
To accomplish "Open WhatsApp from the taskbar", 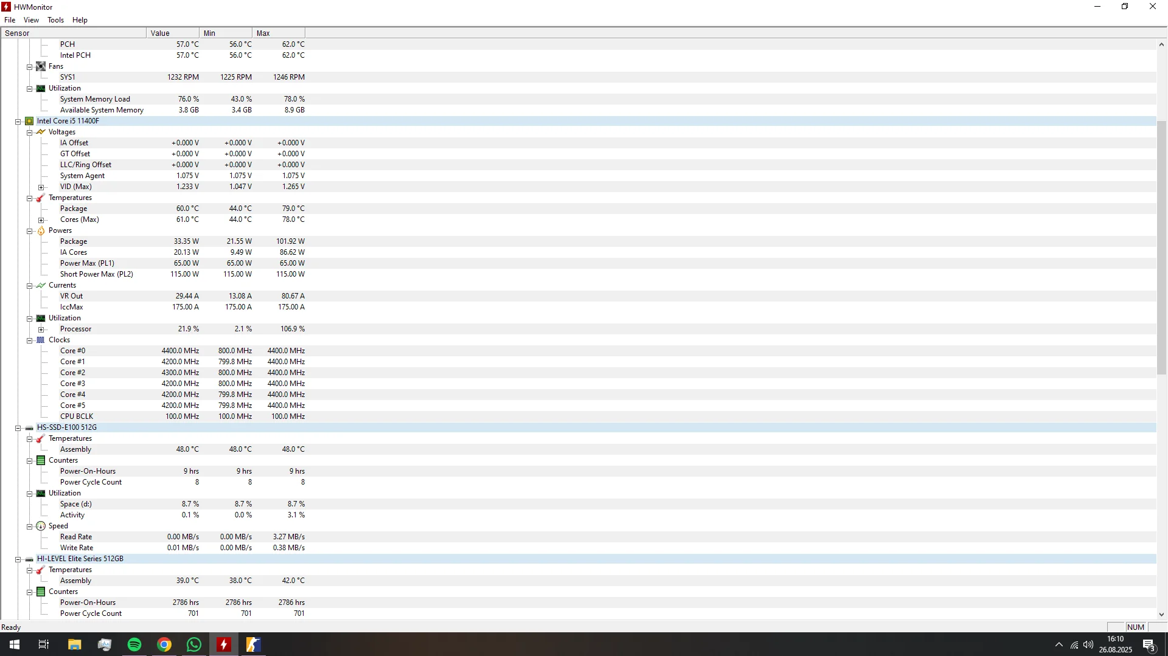I will (194, 644).
